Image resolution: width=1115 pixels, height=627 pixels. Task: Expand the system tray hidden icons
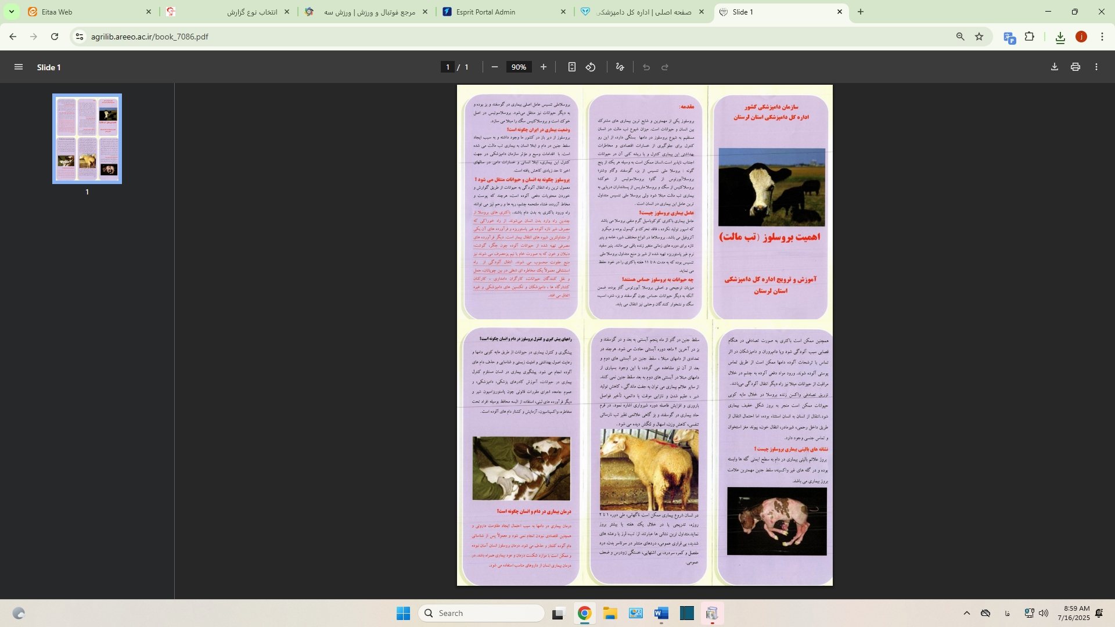click(x=967, y=613)
